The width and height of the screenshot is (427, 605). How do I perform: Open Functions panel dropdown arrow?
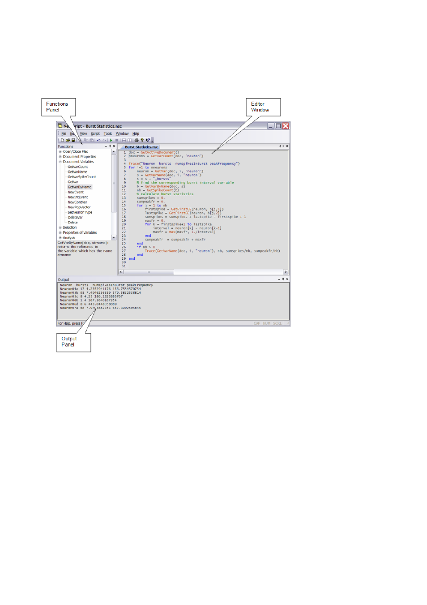(x=106, y=146)
